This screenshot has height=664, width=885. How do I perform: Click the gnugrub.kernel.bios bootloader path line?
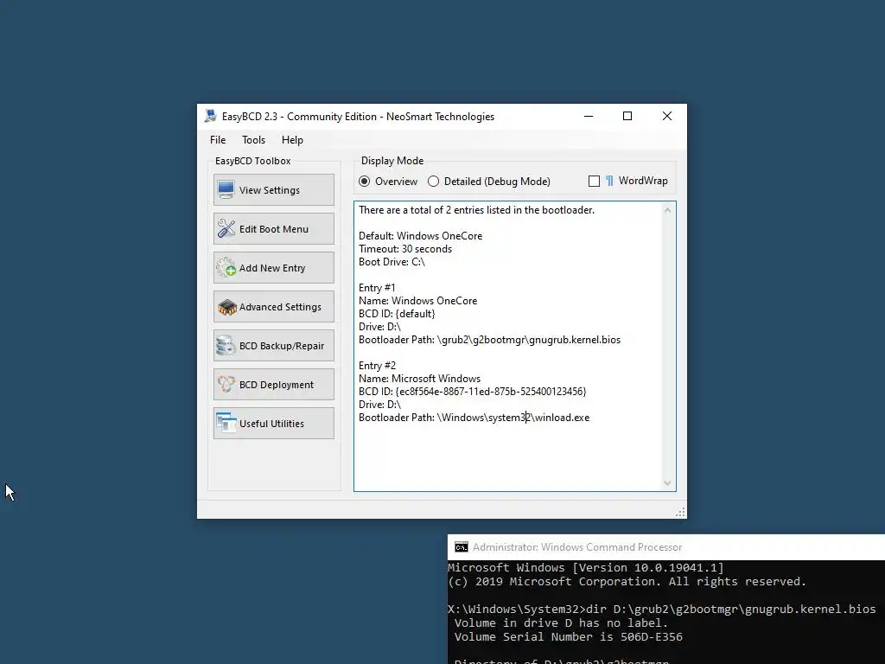point(489,340)
